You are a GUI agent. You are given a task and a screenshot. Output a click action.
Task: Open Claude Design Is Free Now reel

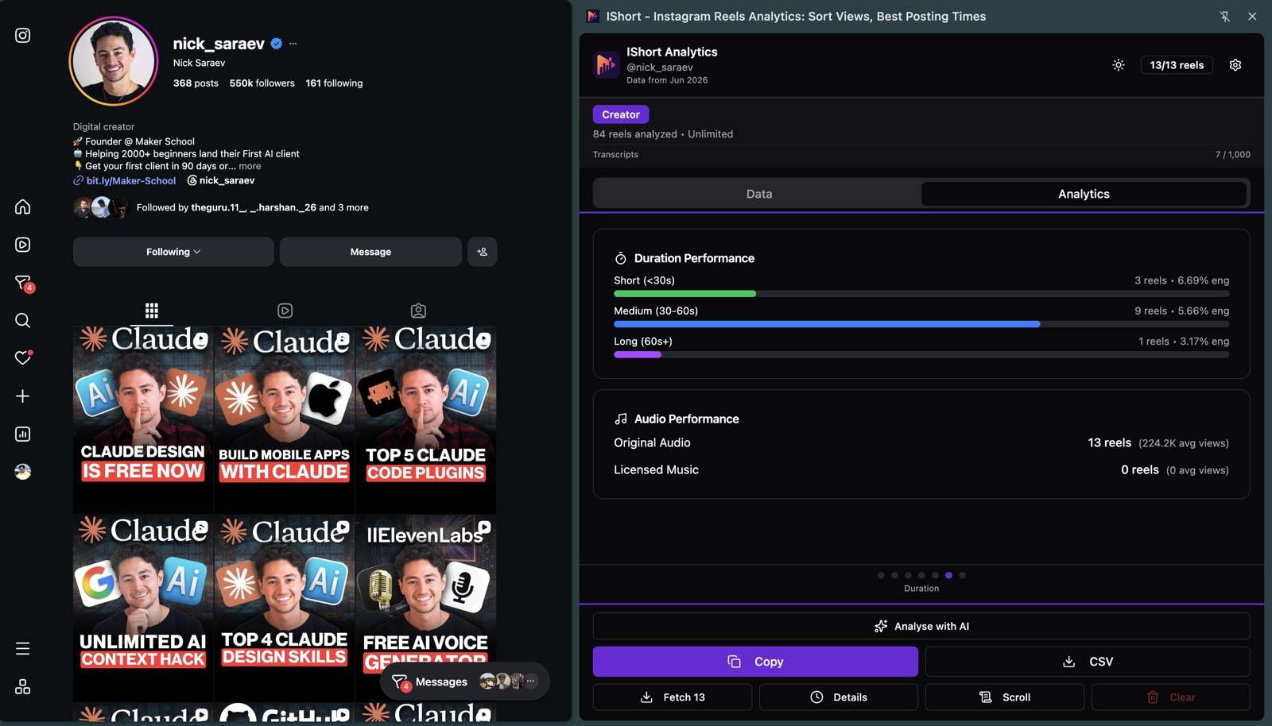[143, 419]
